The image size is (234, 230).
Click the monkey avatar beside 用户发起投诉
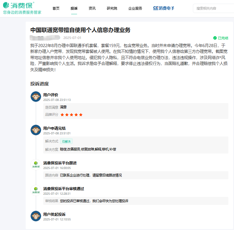pos(36,216)
